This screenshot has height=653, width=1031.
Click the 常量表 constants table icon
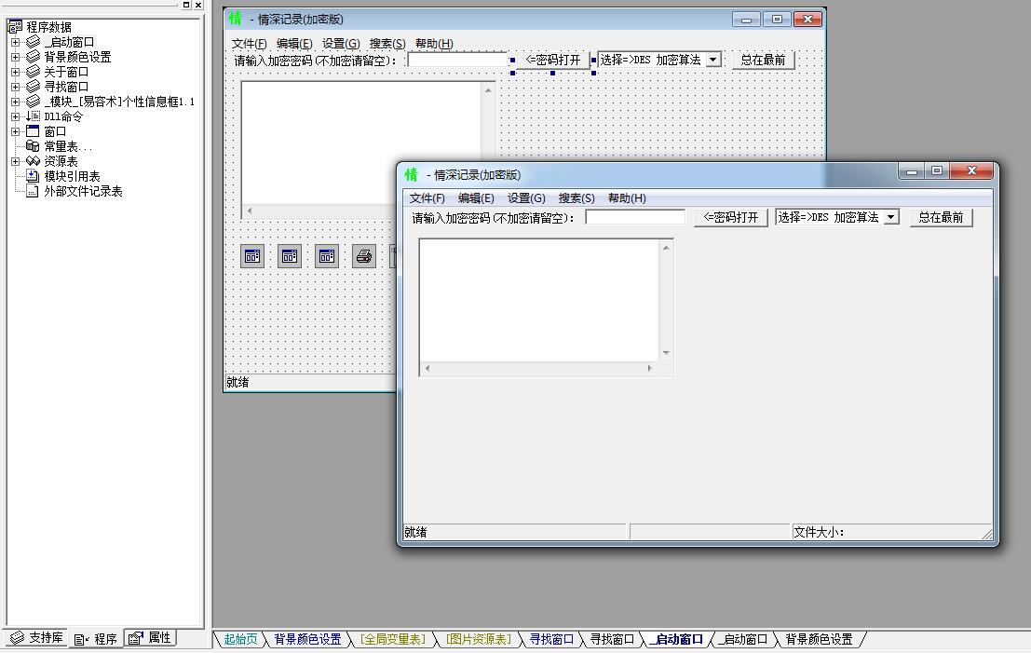[33, 146]
